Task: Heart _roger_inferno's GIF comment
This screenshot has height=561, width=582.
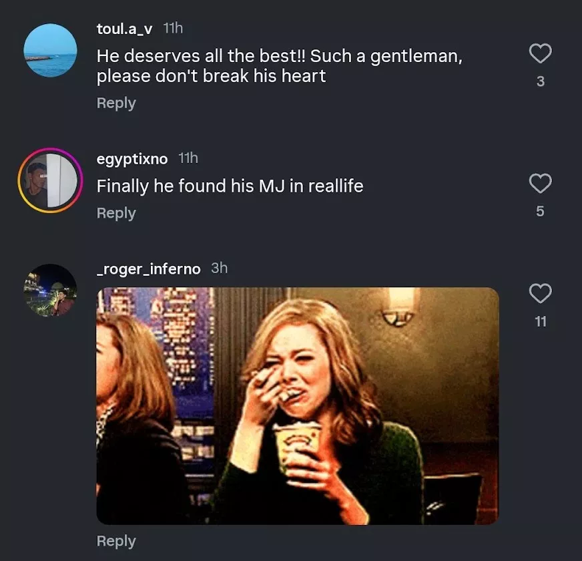Action: tap(540, 293)
